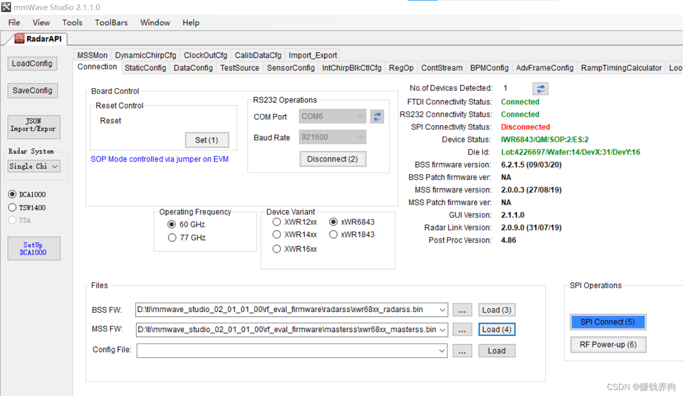Screen dimensions: 683x396
Task: Click the Set (1) reset button
Action: 207,140
